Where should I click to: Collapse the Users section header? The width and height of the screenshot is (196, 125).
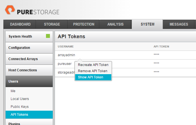29,81
